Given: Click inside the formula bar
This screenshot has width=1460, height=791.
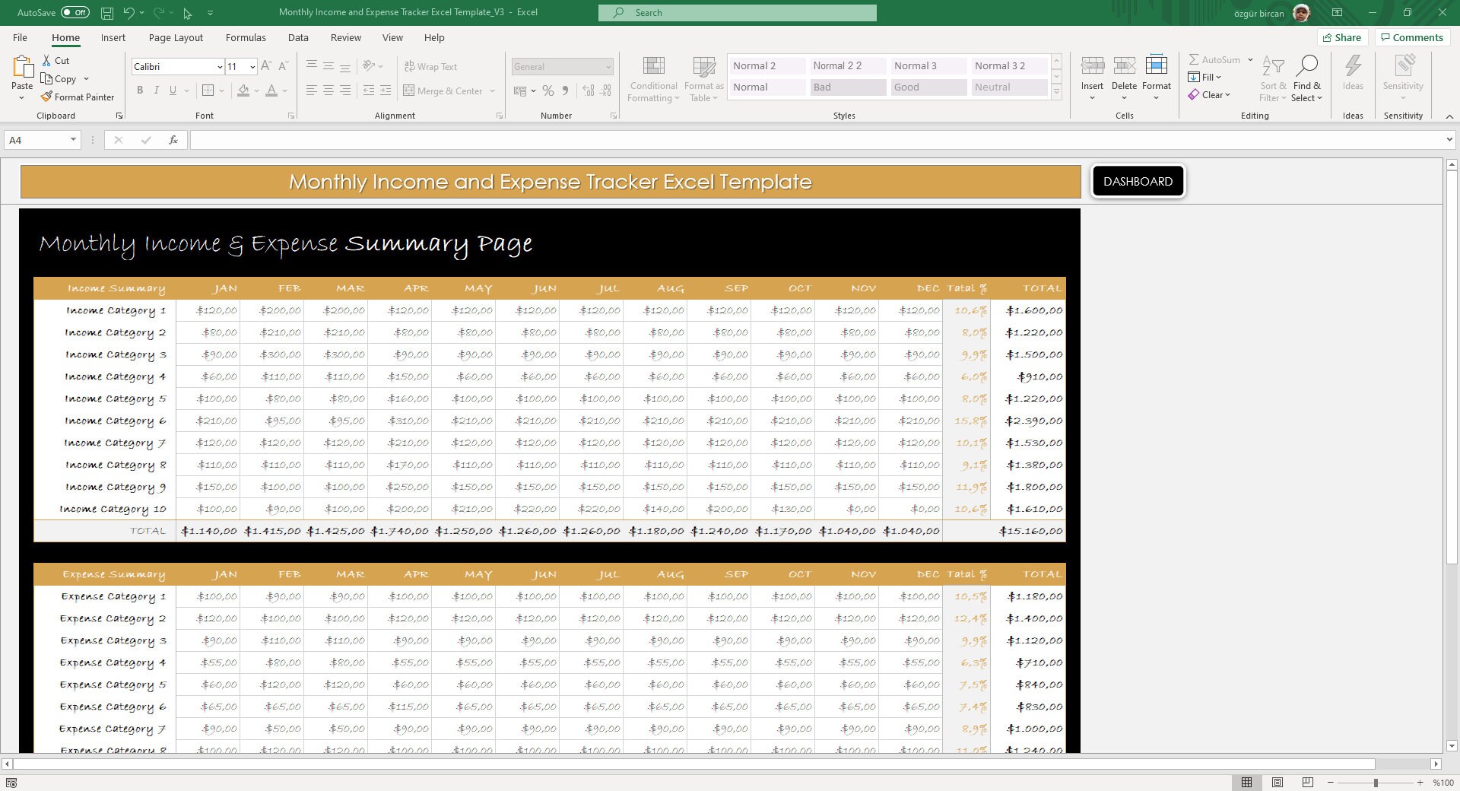Looking at the screenshot, I should click(x=532, y=140).
